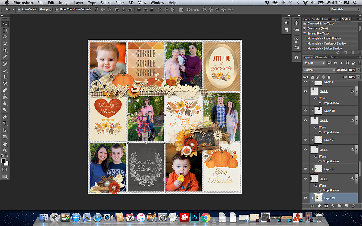This screenshot has width=362, height=226.
Task: Open the Auto-Select Group dropdown
Action: [x=46, y=9]
